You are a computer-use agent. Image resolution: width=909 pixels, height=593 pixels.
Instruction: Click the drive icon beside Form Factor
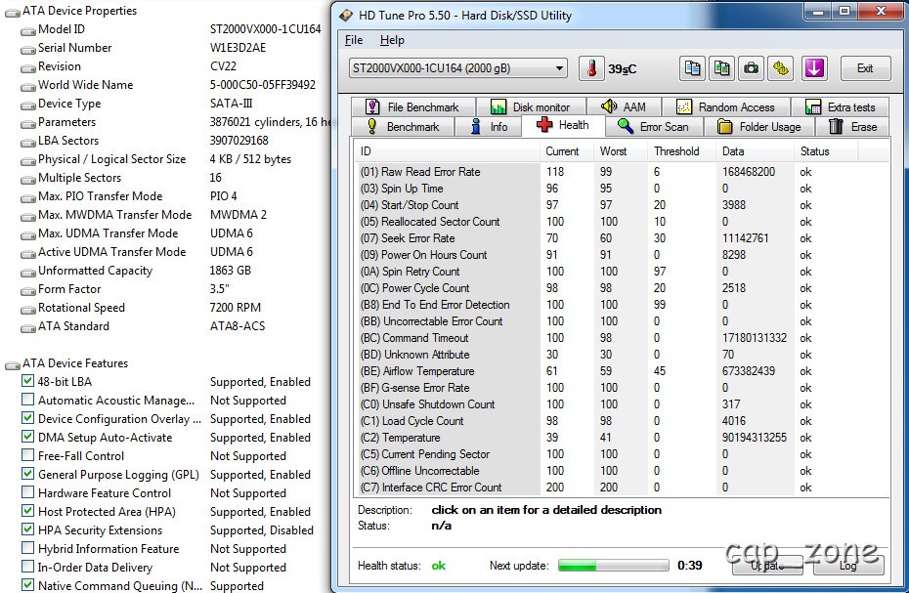27,290
